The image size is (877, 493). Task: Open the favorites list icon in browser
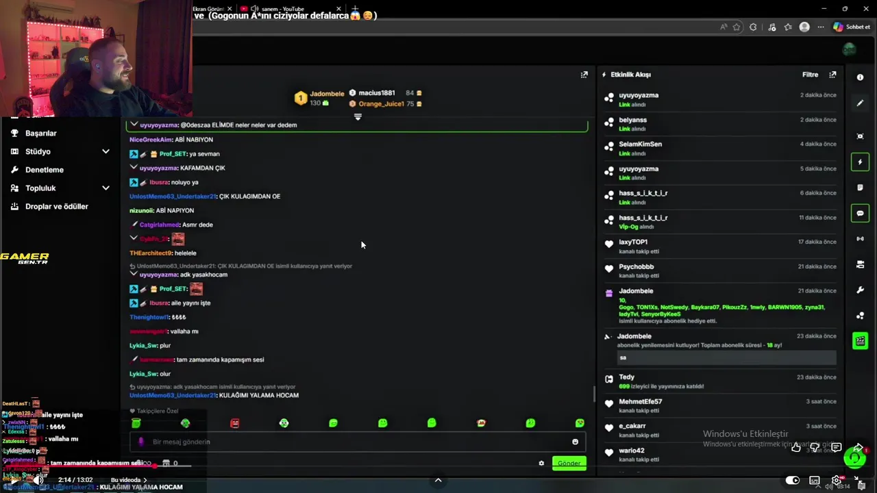pos(789,27)
